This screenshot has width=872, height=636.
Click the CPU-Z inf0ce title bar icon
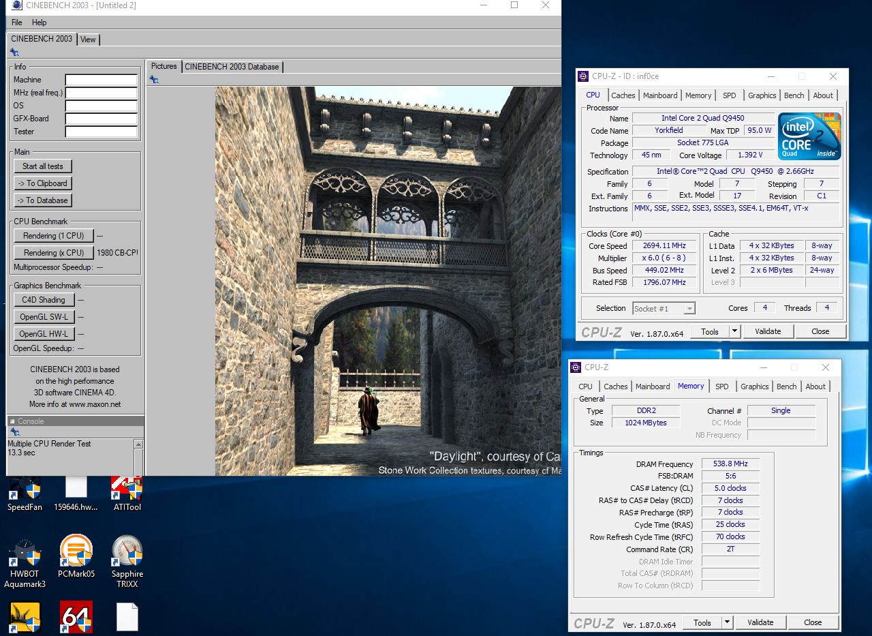pyautogui.click(x=583, y=76)
